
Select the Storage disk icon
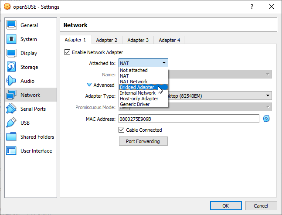coord(12,67)
